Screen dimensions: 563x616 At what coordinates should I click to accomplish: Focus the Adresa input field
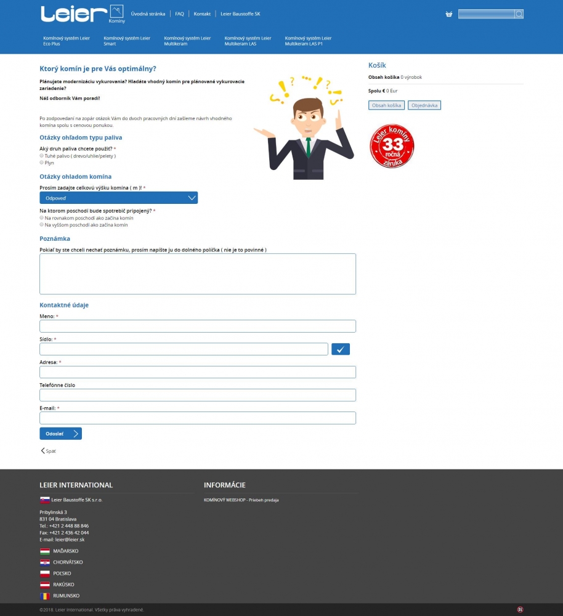(198, 372)
